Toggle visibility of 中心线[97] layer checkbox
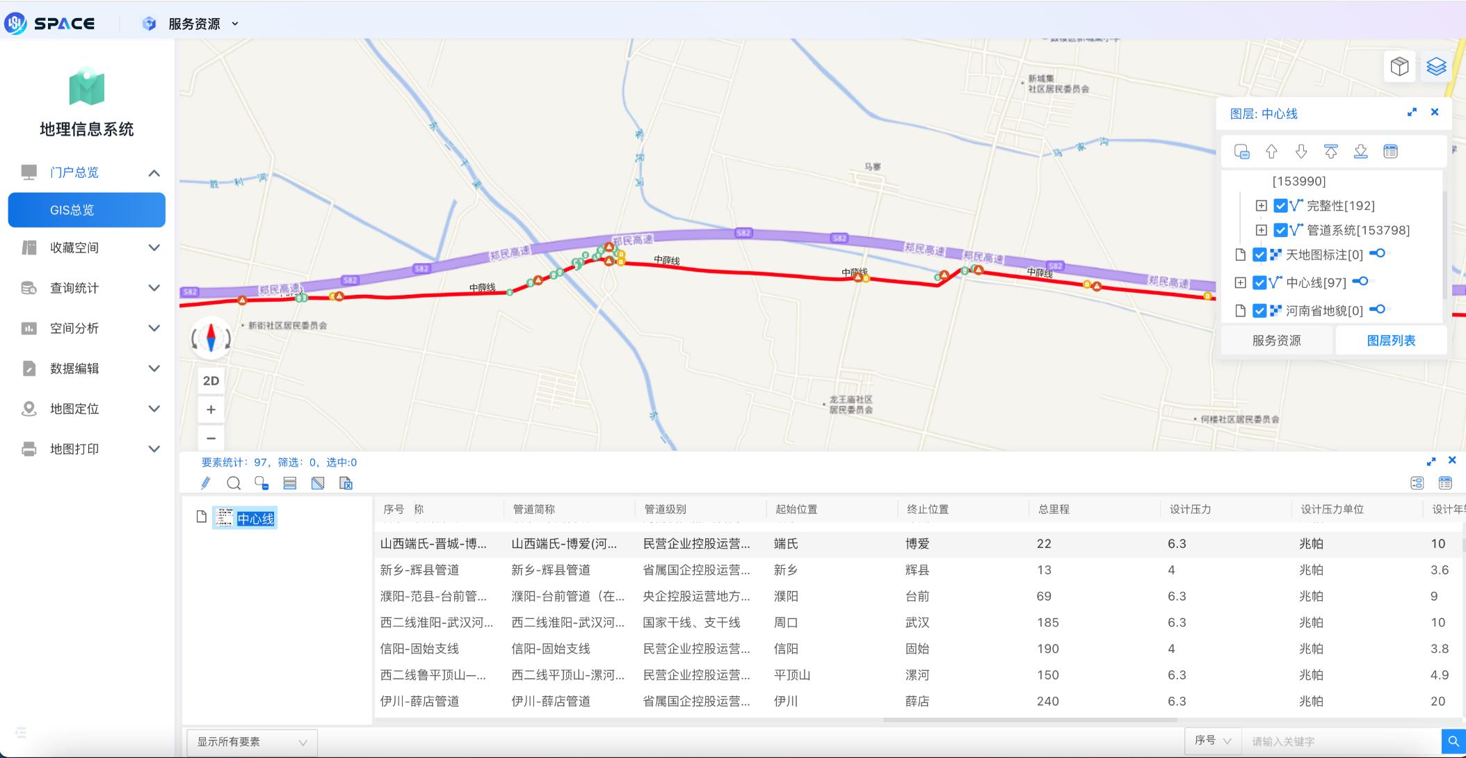This screenshot has height=758, width=1466. 1259,283
